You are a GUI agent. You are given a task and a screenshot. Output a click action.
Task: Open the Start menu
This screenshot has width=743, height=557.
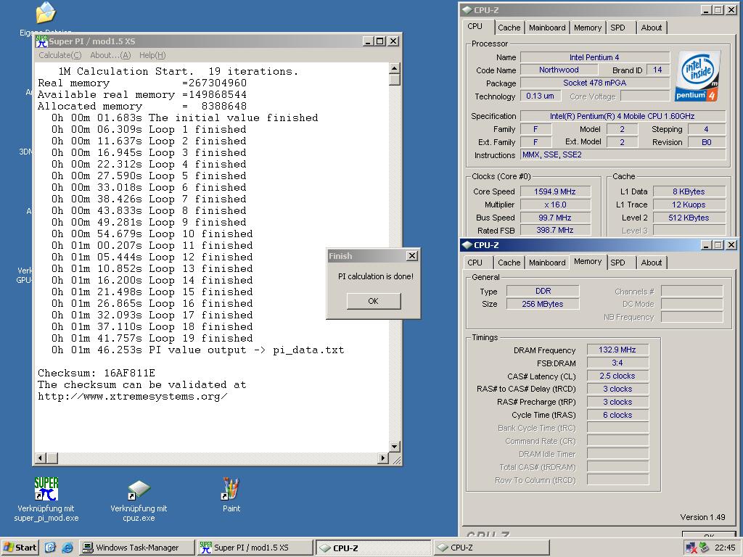20,548
